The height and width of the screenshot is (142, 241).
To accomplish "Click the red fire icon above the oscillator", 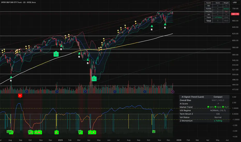I will 20,96.
